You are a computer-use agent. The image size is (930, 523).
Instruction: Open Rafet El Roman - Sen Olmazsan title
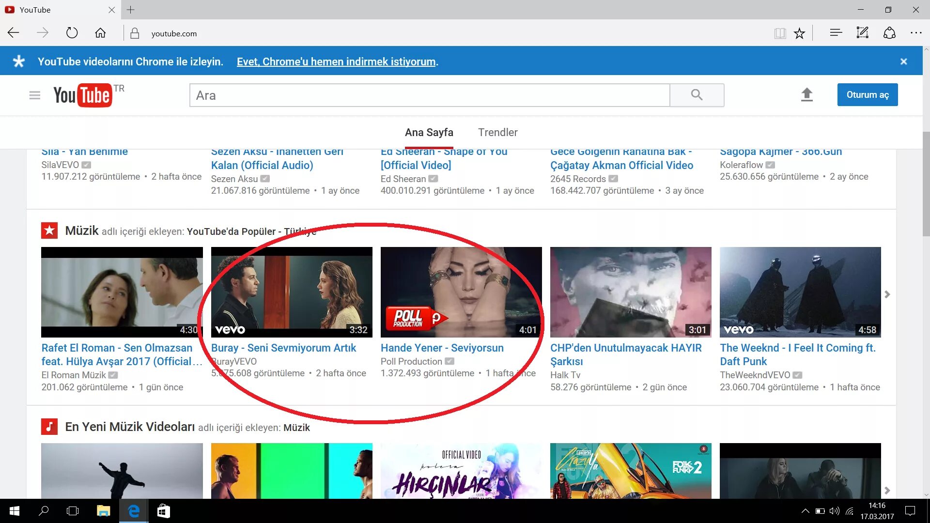click(x=122, y=354)
